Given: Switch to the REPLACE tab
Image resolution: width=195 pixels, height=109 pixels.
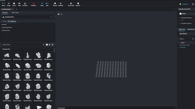Looking at the screenshot, I should coord(15,13).
